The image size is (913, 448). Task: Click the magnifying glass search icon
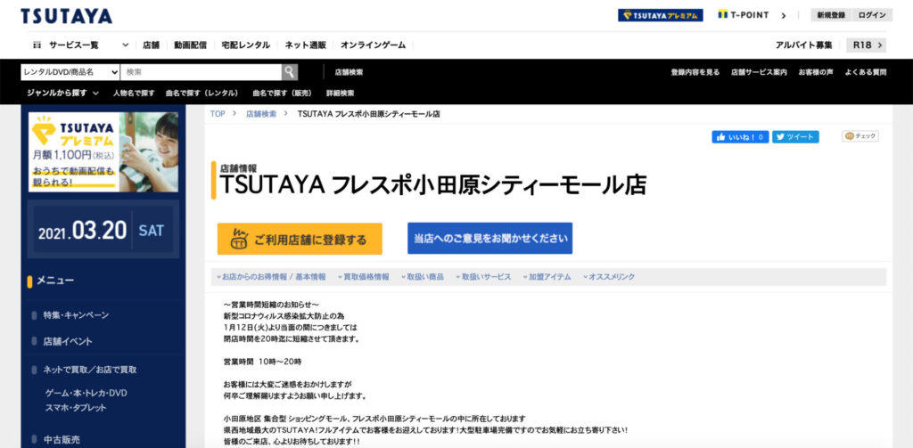290,72
